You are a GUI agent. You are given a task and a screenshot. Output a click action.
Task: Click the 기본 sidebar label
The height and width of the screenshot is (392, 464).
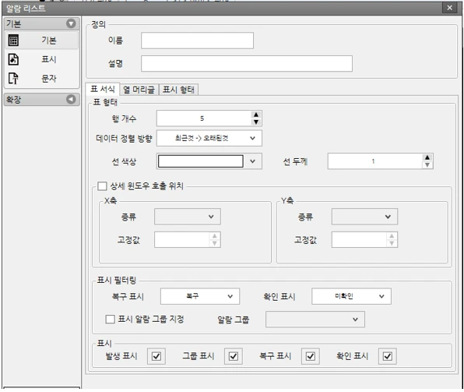pyautogui.click(x=49, y=41)
